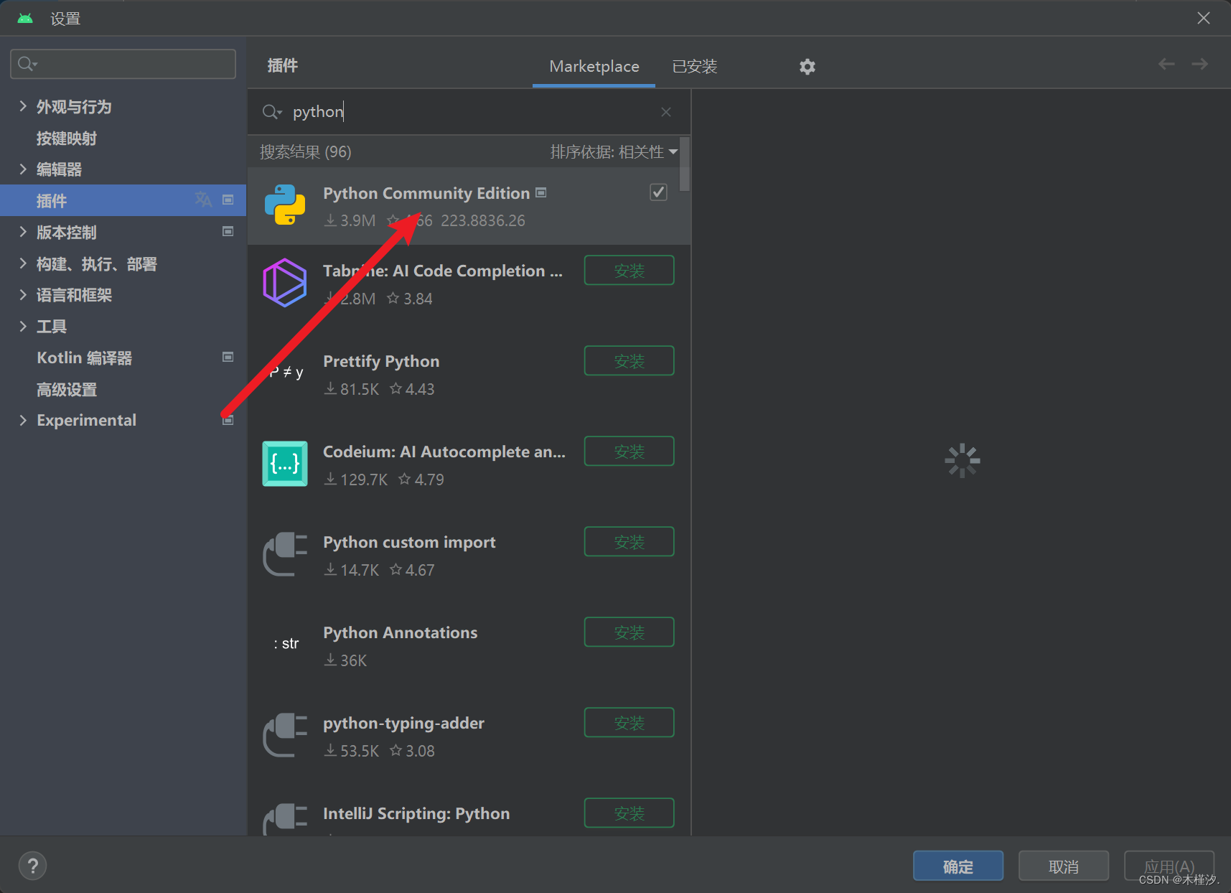Screen dimensions: 1231x893
Task: Click the Prettify Python plugin icon
Action: tap(285, 373)
